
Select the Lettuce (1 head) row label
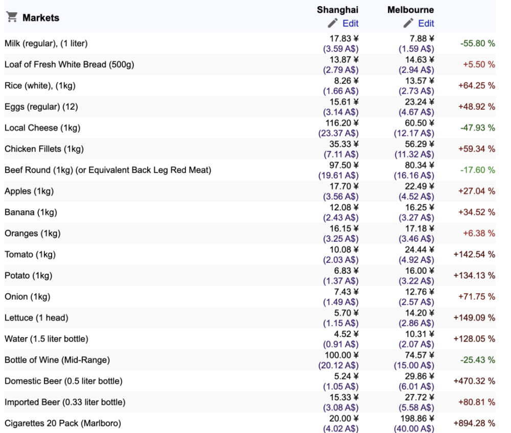click(36, 318)
